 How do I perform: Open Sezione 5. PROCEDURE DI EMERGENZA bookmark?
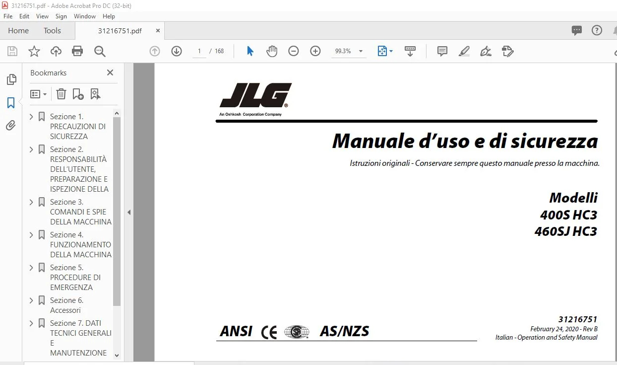pos(75,278)
